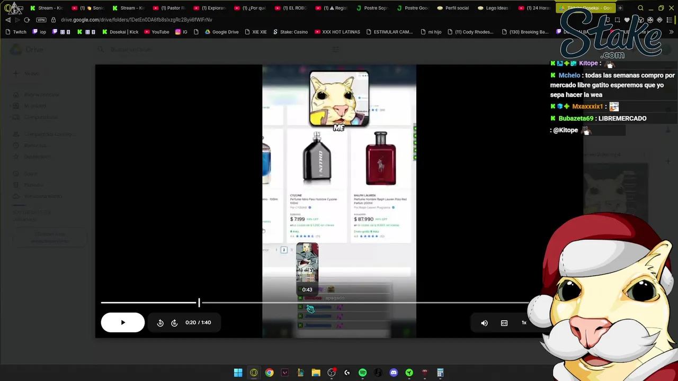Switch to the Lego Ideas tab

tap(494, 8)
